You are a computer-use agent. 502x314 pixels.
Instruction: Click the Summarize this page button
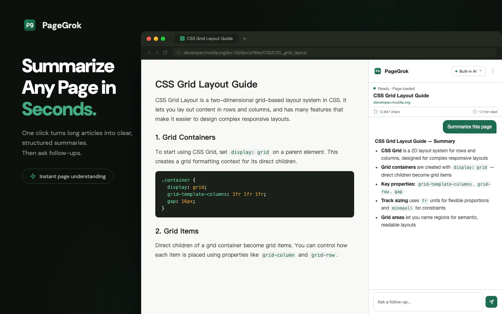click(469, 127)
